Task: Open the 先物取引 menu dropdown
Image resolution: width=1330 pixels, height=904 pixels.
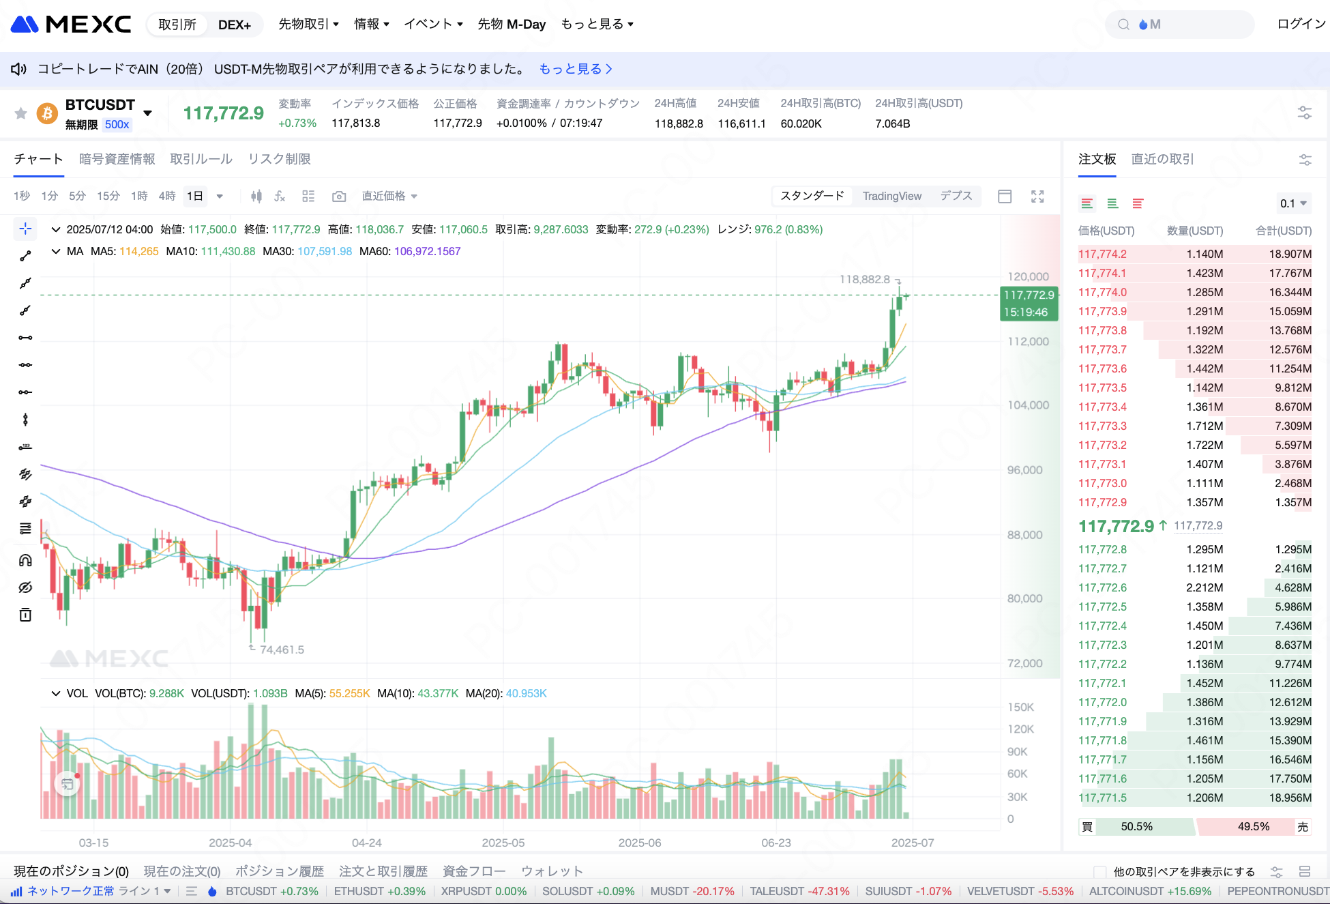Action: pyautogui.click(x=308, y=24)
